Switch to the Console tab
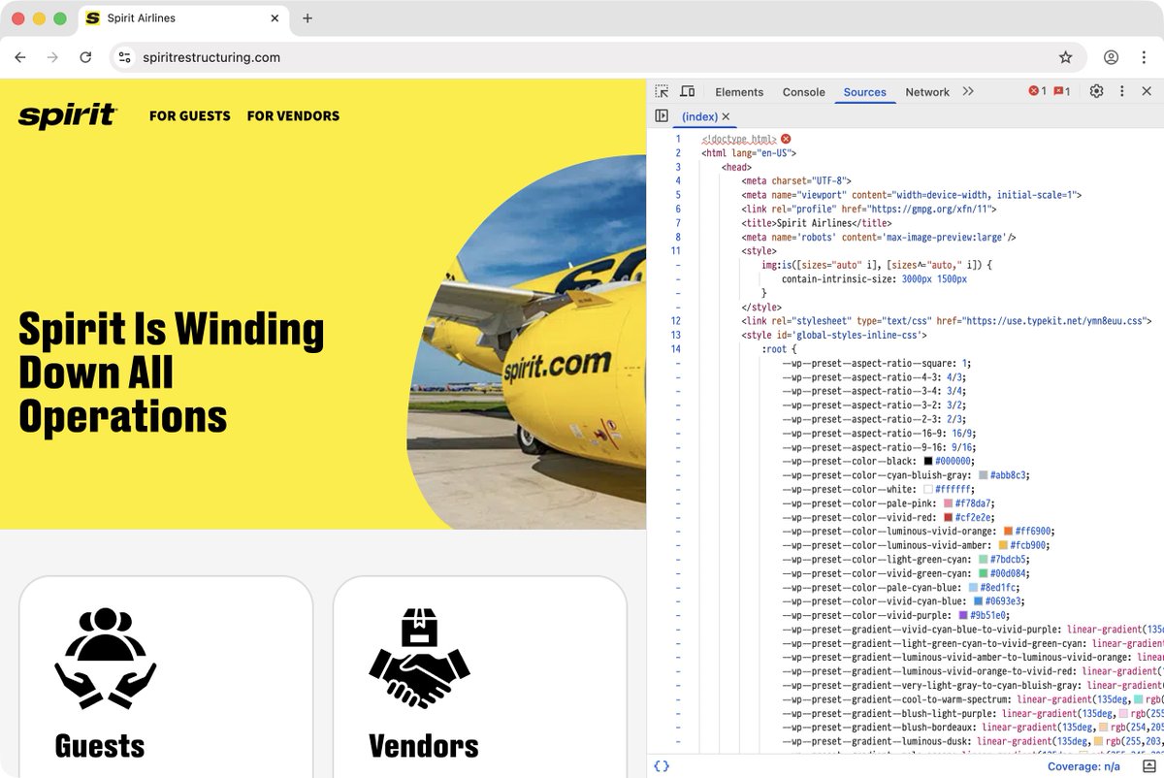Screen dimensions: 1164x778 [803, 92]
